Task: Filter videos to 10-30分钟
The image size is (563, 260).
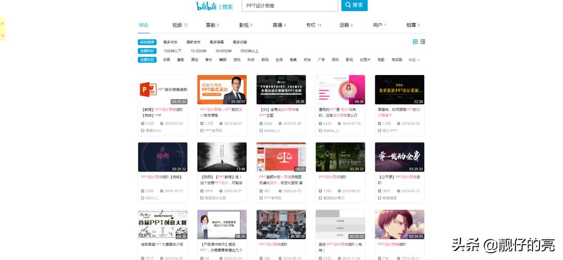Action: (x=198, y=51)
